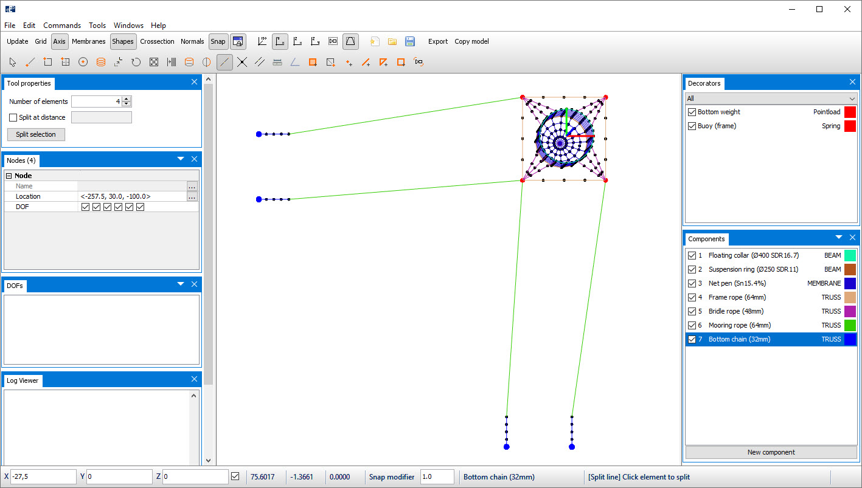Click the purple Bridle rope color swatch
The height and width of the screenshot is (488, 862).
(x=850, y=311)
